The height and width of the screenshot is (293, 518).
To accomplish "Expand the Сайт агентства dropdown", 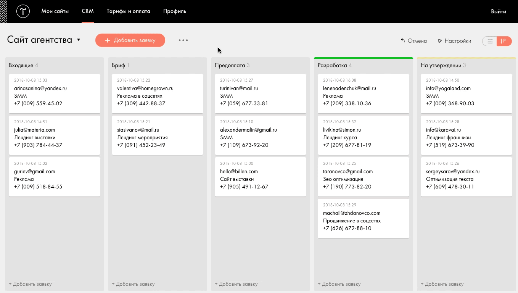I will pyautogui.click(x=79, y=40).
